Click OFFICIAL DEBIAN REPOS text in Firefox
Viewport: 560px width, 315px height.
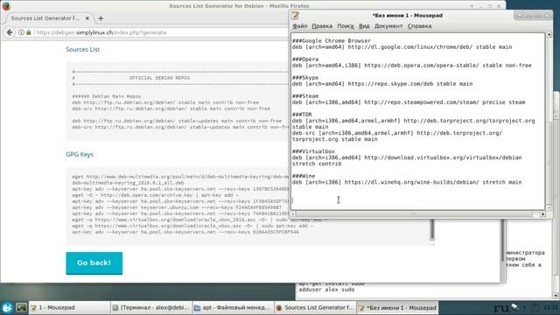click(159, 78)
